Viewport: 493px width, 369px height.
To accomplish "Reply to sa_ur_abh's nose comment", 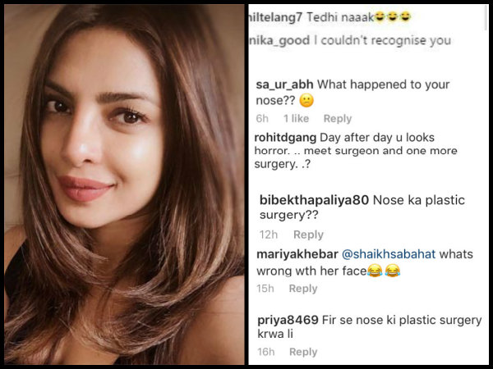I will [x=338, y=119].
